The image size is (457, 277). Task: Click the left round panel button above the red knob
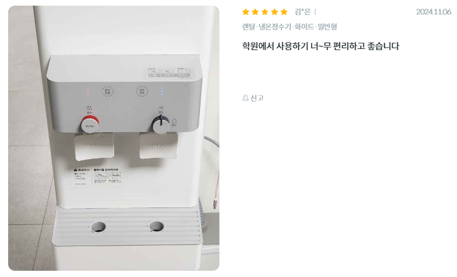coord(108,91)
